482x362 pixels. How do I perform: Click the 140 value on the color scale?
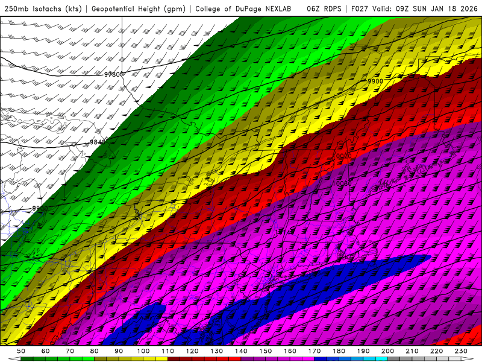pos(242,351)
